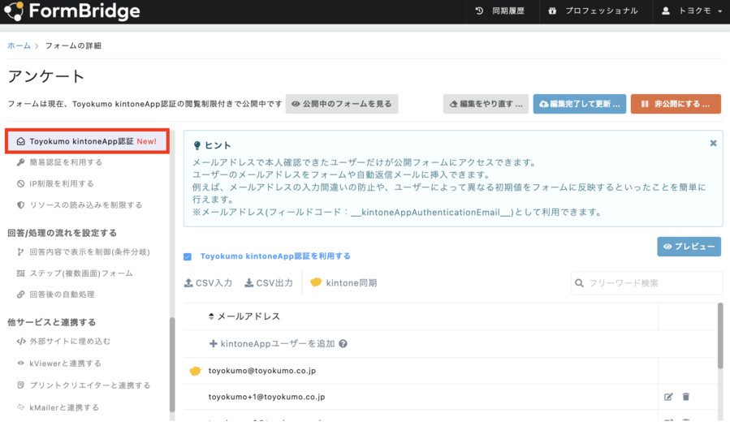The image size is (730, 426).
Task: Click 編集完了して更新 button
Action: [580, 104]
